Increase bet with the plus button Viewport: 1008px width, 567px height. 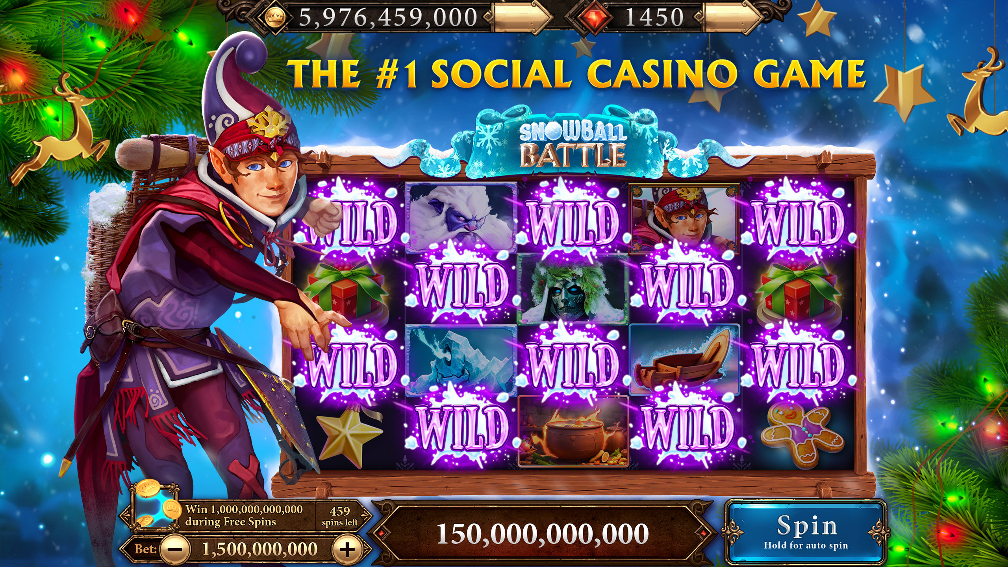[346, 549]
